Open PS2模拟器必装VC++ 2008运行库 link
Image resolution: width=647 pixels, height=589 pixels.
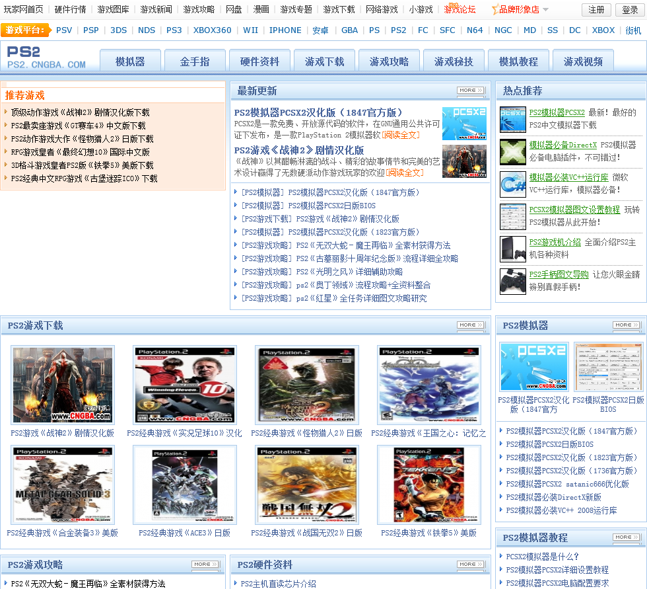[561, 510]
